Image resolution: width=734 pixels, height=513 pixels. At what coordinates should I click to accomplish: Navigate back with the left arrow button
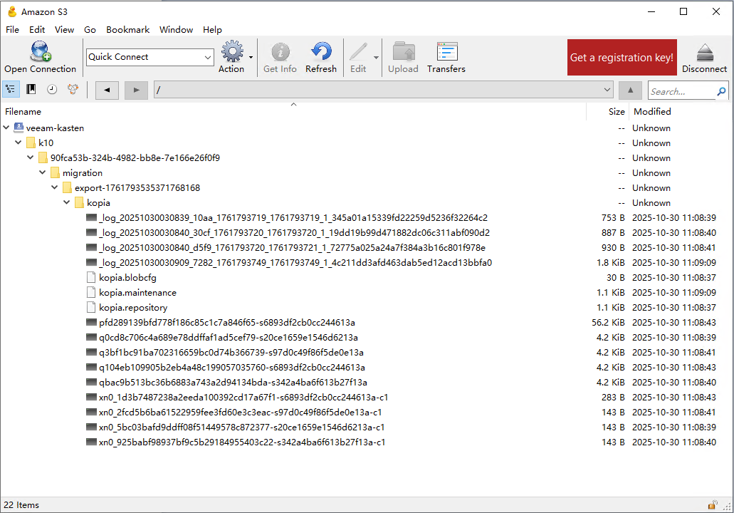[107, 90]
